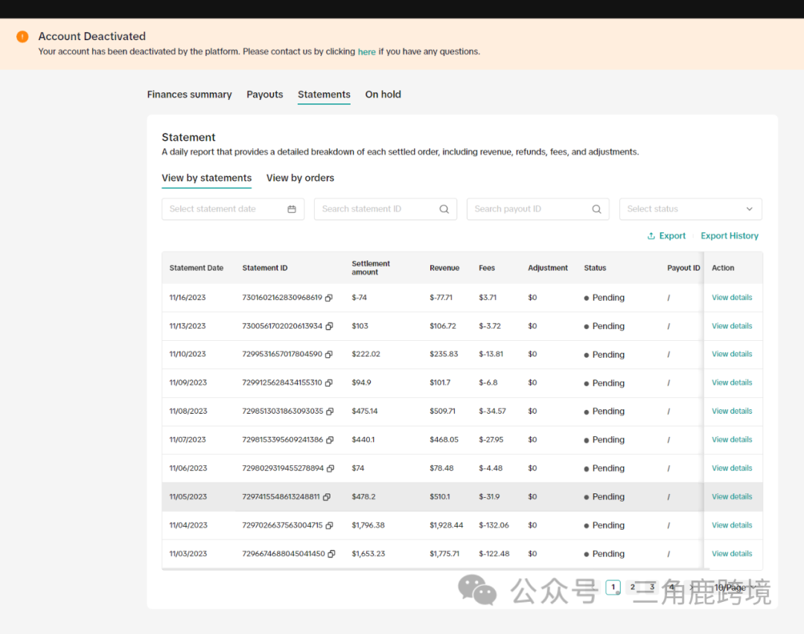Go to pagination page 3
Image resolution: width=804 pixels, height=634 pixels.
coord(652,587)
